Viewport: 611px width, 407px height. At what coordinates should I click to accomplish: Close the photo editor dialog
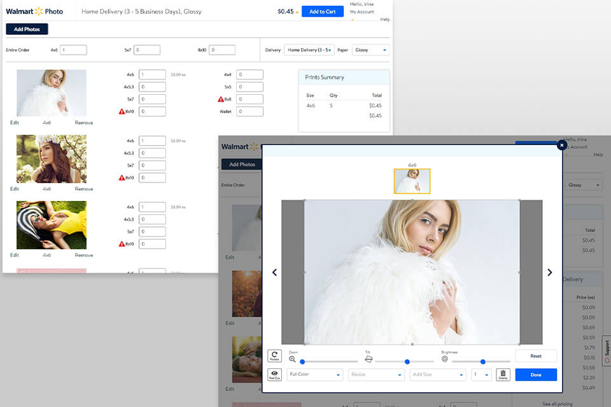coord(561,145)
